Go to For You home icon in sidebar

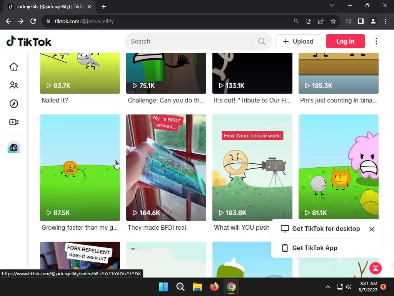click(x=14, y=66)
